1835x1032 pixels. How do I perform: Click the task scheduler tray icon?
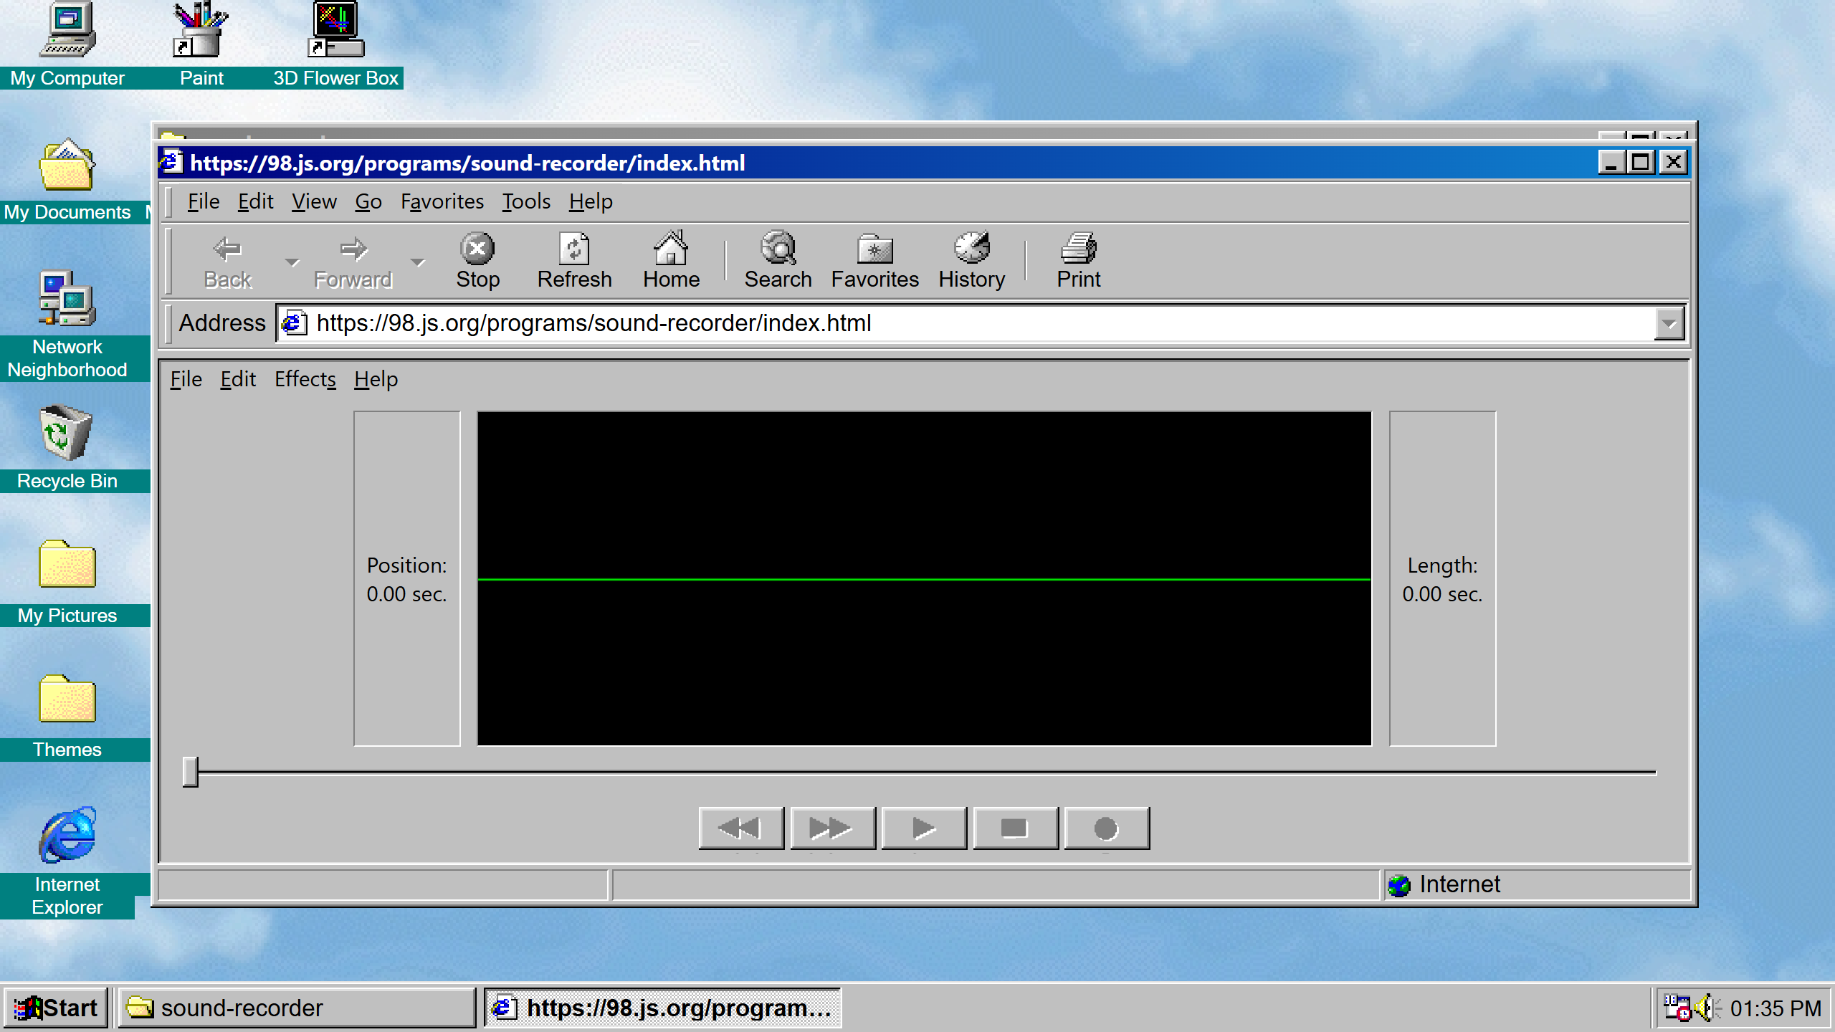click(x=1677, y=1008)
